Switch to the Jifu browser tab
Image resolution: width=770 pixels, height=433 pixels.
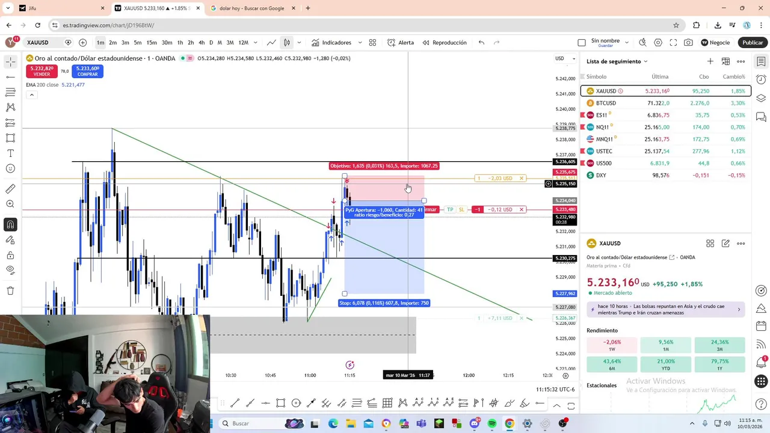point(62,8)
